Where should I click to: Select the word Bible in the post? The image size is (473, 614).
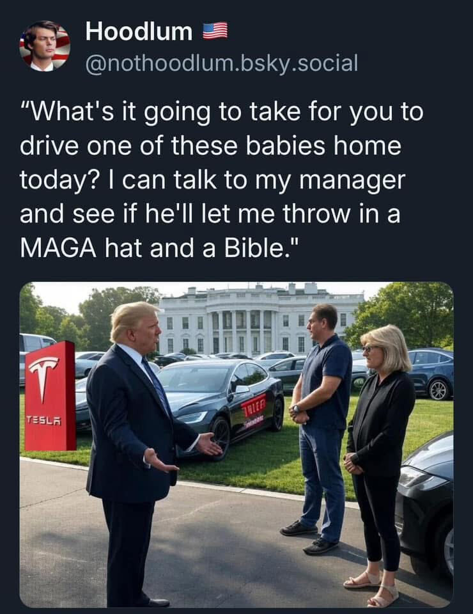[x=252, y=248]
